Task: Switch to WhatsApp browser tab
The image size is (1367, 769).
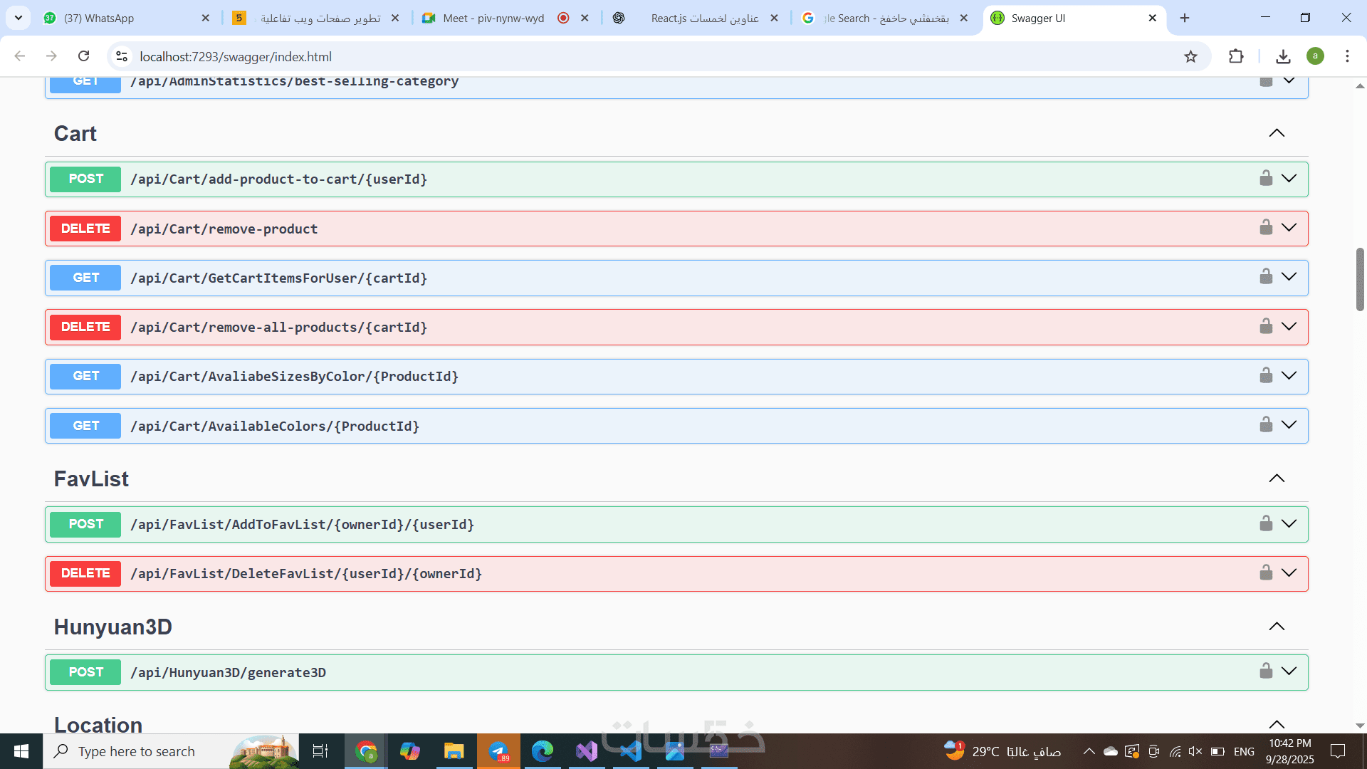Action: click(x=121, y=18)
